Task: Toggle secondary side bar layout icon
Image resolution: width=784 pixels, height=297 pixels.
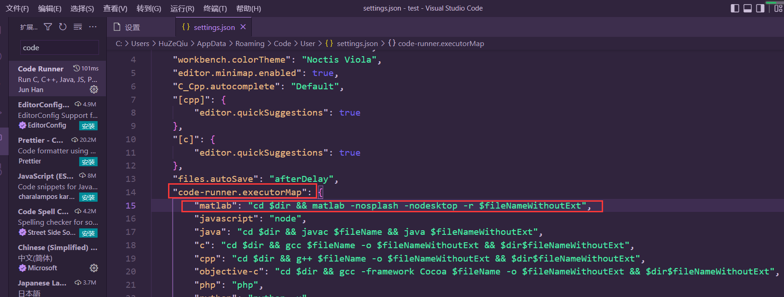Action: pyautogui.click(x=760, y=8)
